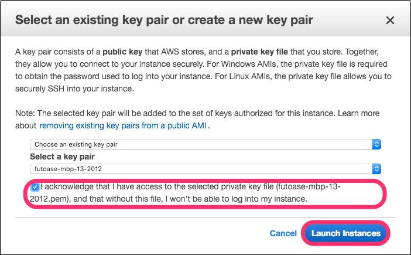
Task: Click the dialog title heading text
Action: [x=164, y=20]
